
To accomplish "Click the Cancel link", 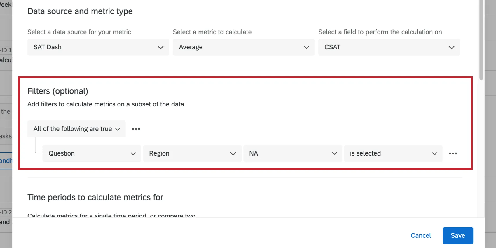I will [x=420, y=235].
